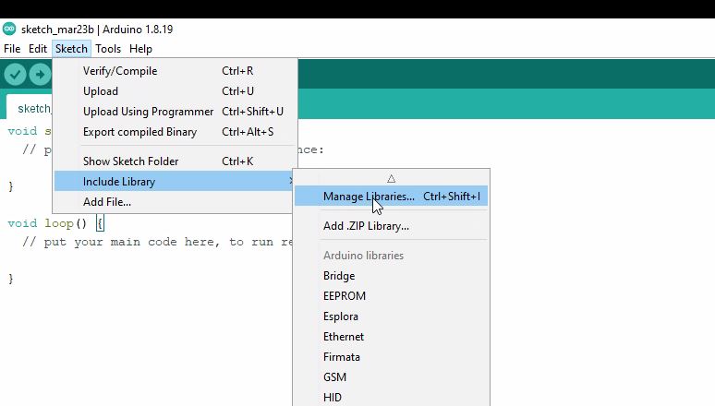Click the Verify checkmark toolbar icon
This screenshot has height=406, width=715.
15,74
